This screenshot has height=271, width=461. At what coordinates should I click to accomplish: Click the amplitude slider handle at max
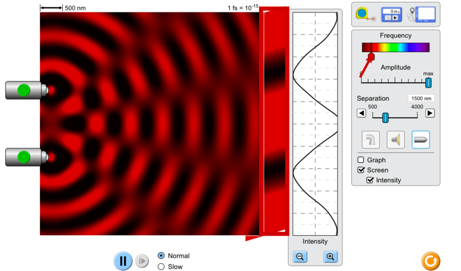pos(429,83)
